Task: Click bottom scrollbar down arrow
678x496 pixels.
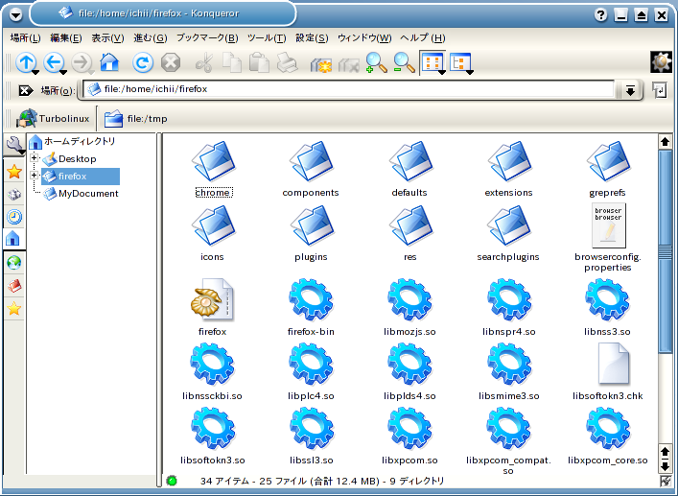Action: [665, 467]
